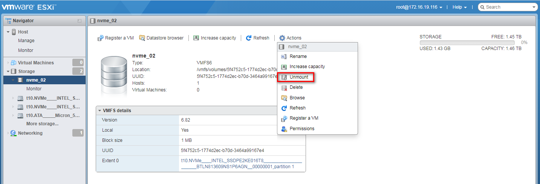Expand the Networking tree node arrow
The width and height of the screenshot is (540, 184).
(x=8, y=133)
